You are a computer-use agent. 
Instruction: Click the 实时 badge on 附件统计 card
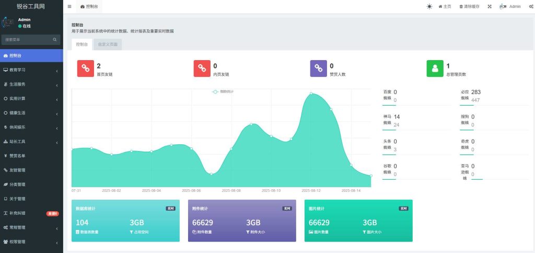pos(287,209)
